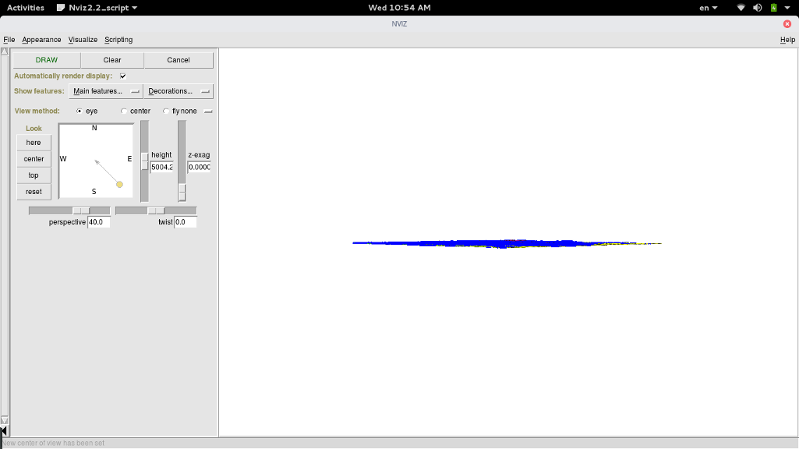Open the Decorations dropdown
This screenshot has width=799, height=449.
179,91
